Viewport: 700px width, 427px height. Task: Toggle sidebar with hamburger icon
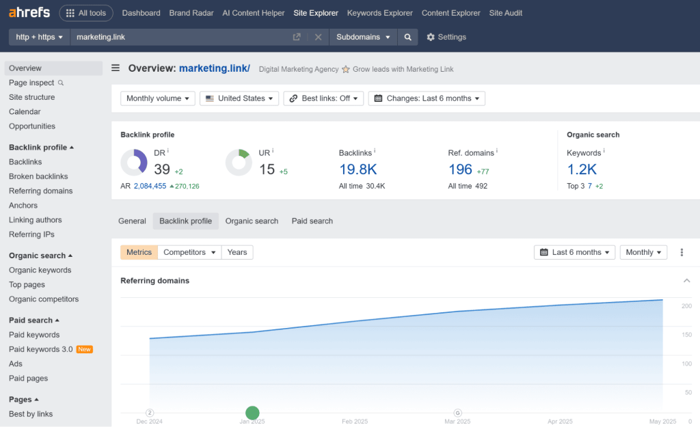coord(115,68)
